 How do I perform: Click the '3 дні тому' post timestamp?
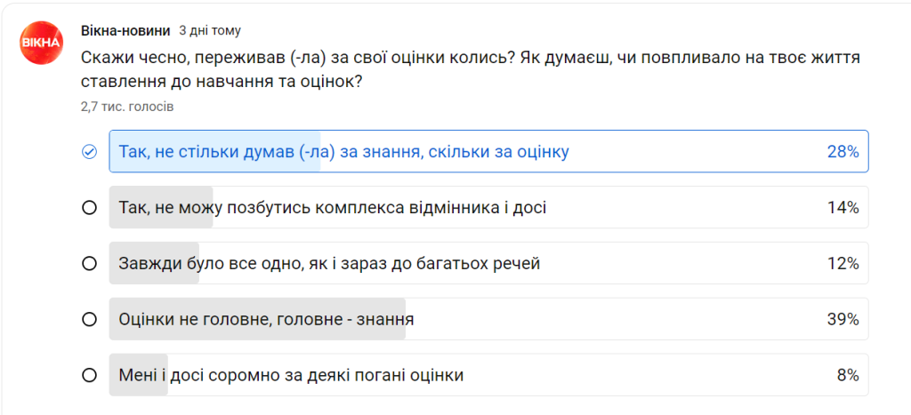tap(210, 31)
